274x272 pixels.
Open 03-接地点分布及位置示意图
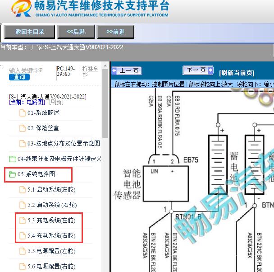[x=64, y=143]
